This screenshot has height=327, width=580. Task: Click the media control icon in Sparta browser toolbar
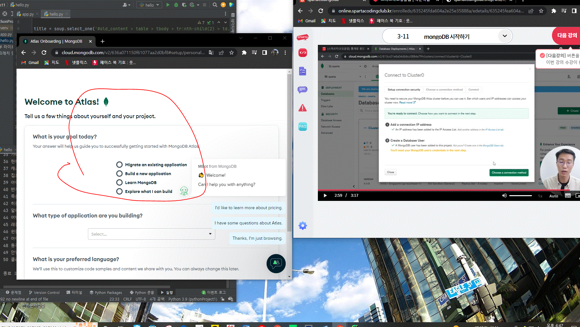[564, 11]
